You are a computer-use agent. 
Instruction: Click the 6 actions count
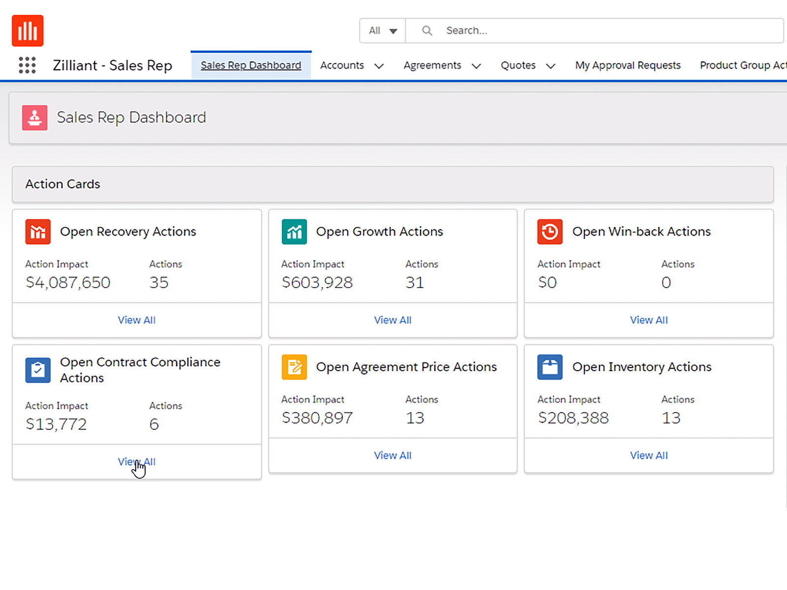click(x=154, y=424)
